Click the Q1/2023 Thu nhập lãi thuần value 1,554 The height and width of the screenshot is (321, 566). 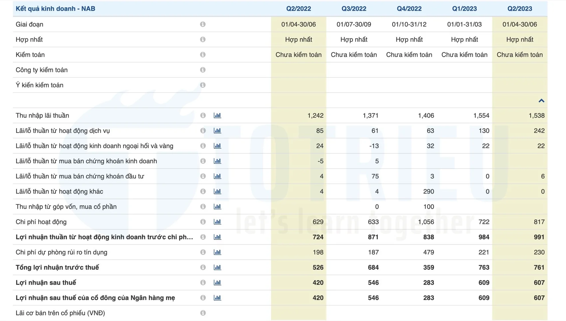[x=481, y=115]
